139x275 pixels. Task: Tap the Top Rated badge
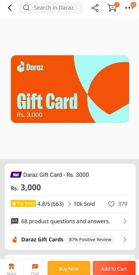(x=23, y=203)
